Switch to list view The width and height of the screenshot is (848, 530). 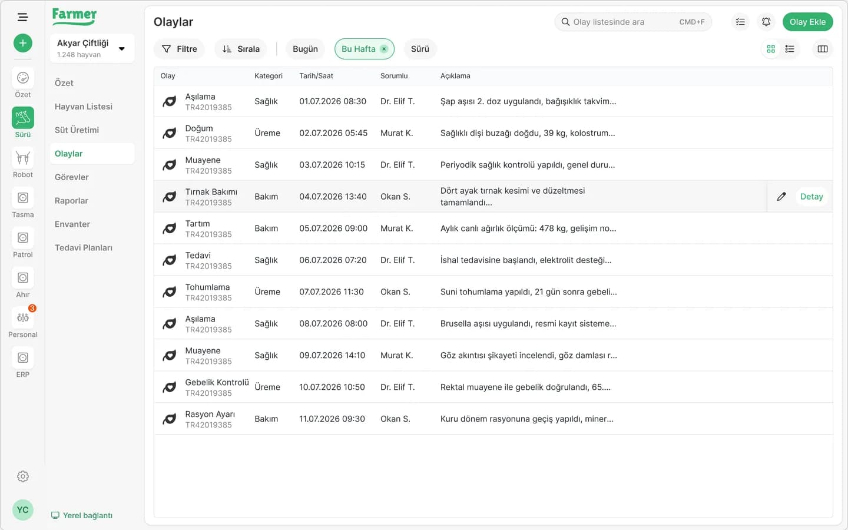790,49
